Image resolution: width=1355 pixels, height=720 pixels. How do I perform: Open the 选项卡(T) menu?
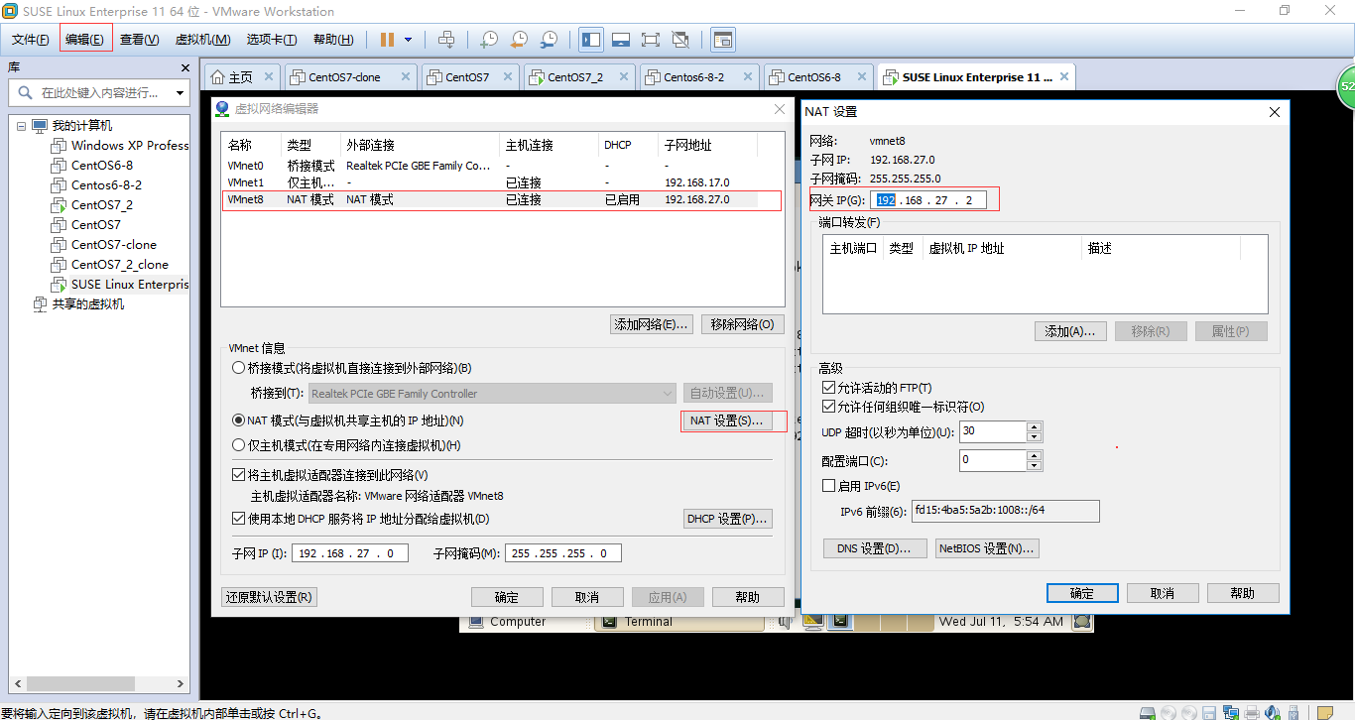[x=272, y=40]
